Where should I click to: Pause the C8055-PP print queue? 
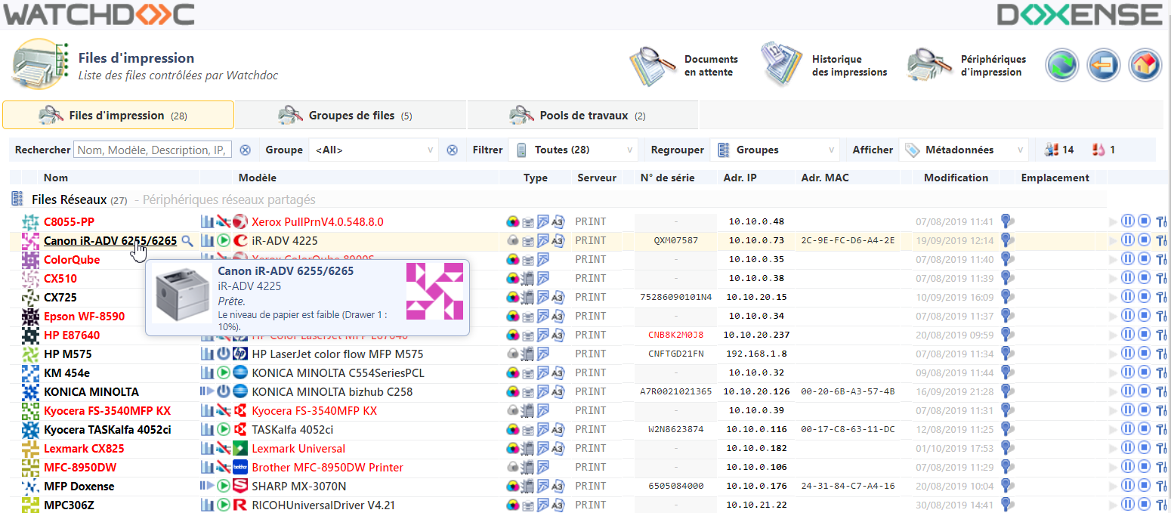(1128, 222)
